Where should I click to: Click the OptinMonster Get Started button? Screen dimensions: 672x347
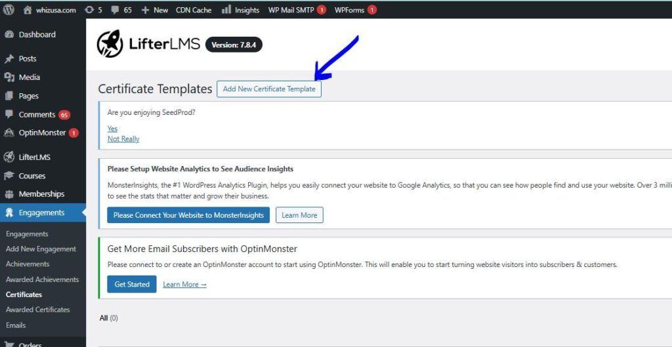click(131, 285)
